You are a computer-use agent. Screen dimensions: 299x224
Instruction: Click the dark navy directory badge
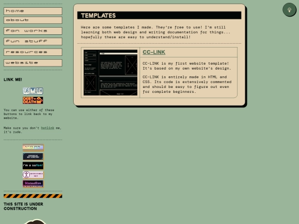(x=33, y=157)
